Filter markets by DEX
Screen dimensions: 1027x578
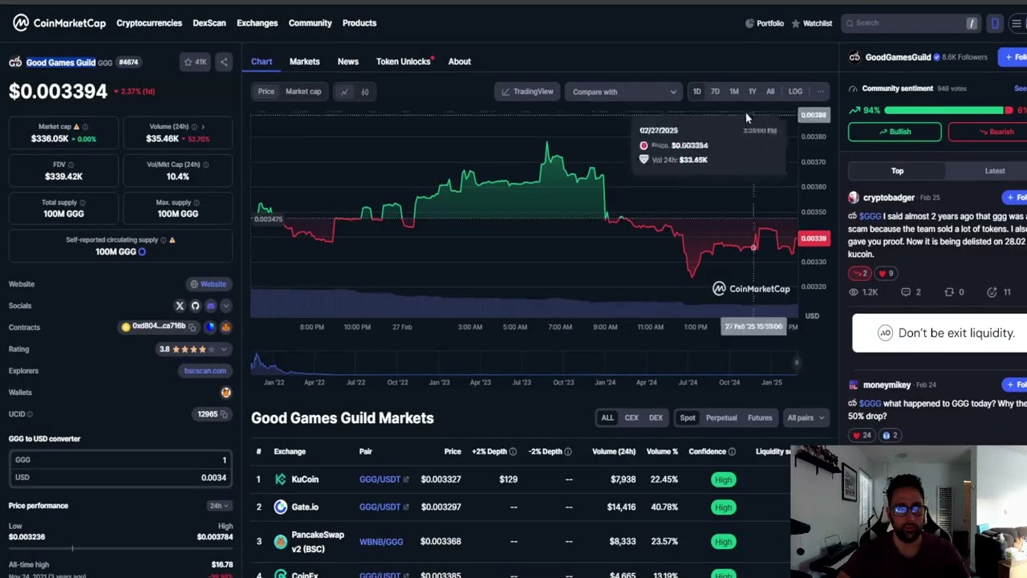coord(656,417)
